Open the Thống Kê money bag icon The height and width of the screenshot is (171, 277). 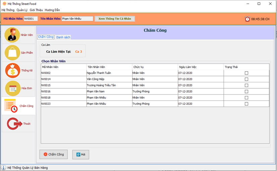[x=13, y=71]
